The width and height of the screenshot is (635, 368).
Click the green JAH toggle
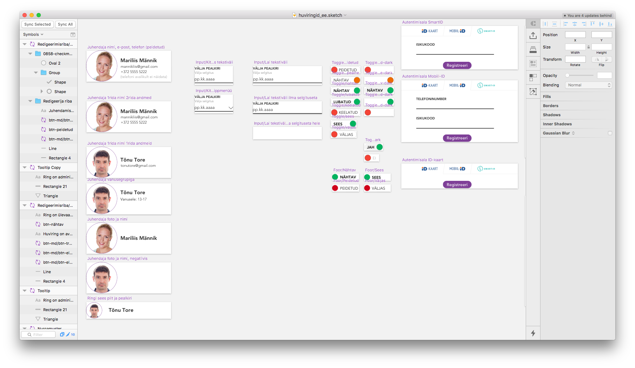(x=374, y=147)
